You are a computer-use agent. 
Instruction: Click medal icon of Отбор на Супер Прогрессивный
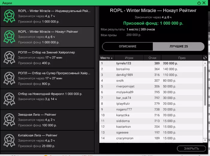click(x=9, y=78)
